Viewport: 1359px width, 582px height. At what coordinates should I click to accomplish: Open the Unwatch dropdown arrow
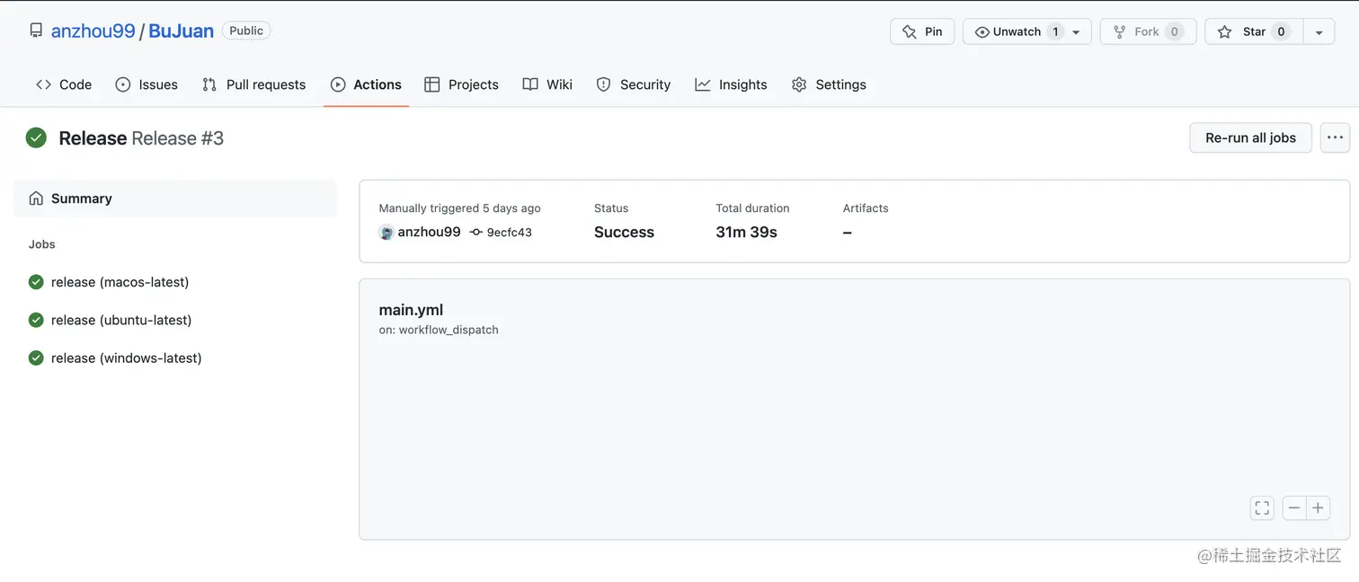[x=1076, y=32]
